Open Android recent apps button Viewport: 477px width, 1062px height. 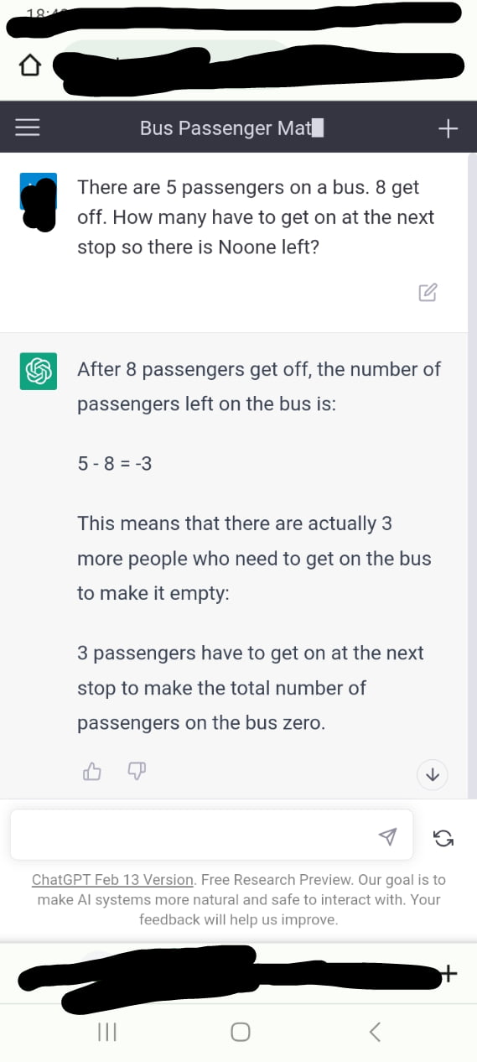point(107,1032)
